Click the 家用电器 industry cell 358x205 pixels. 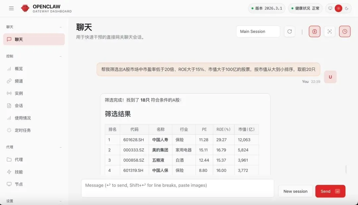click(184, 150)
